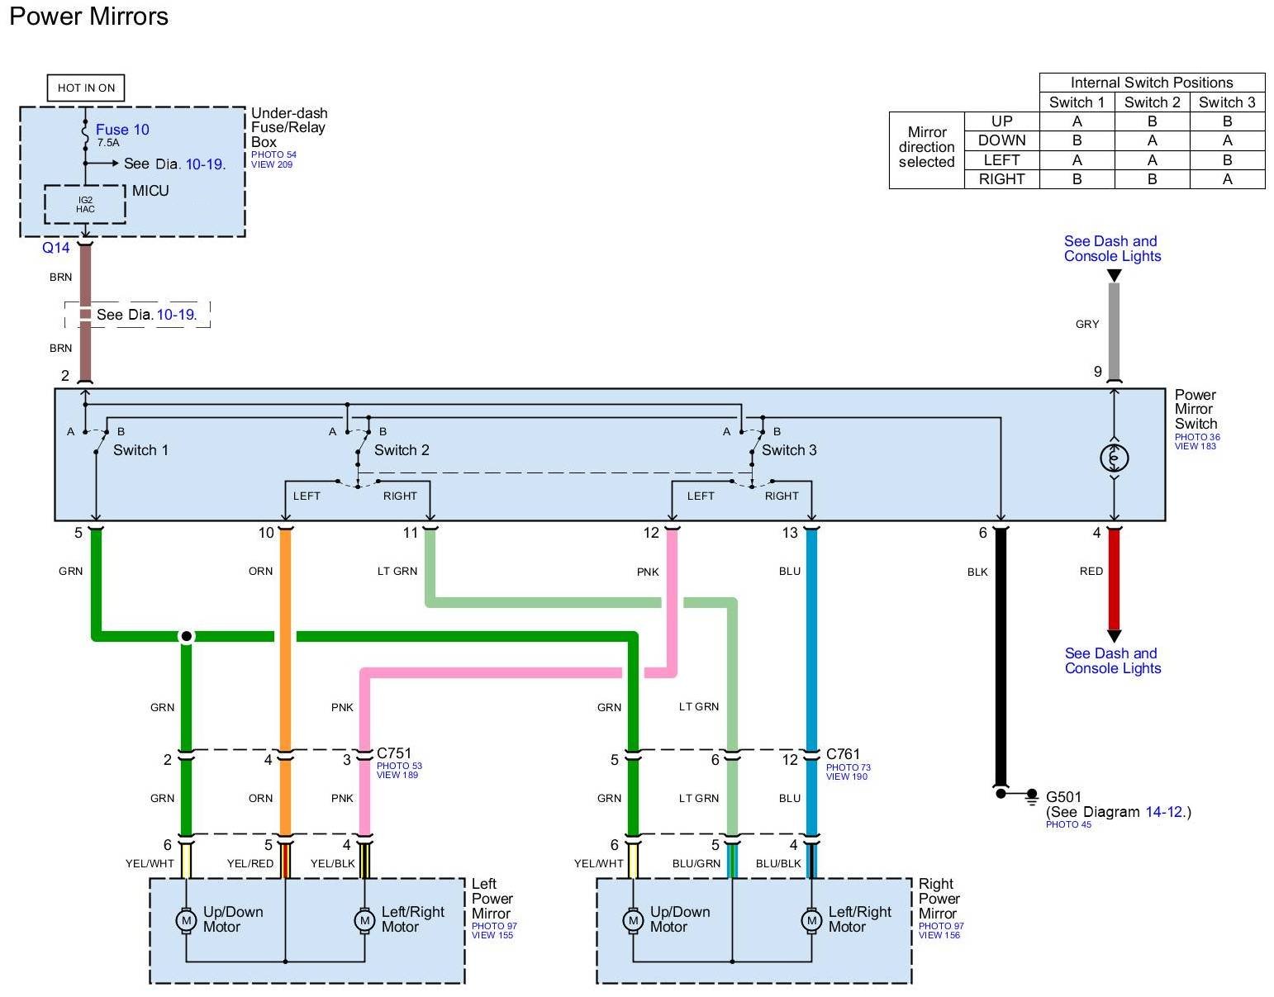Click the Switch 3 contact label
Image resolution: width=1274 pixels, height=997 pixels.
[789, 450]
